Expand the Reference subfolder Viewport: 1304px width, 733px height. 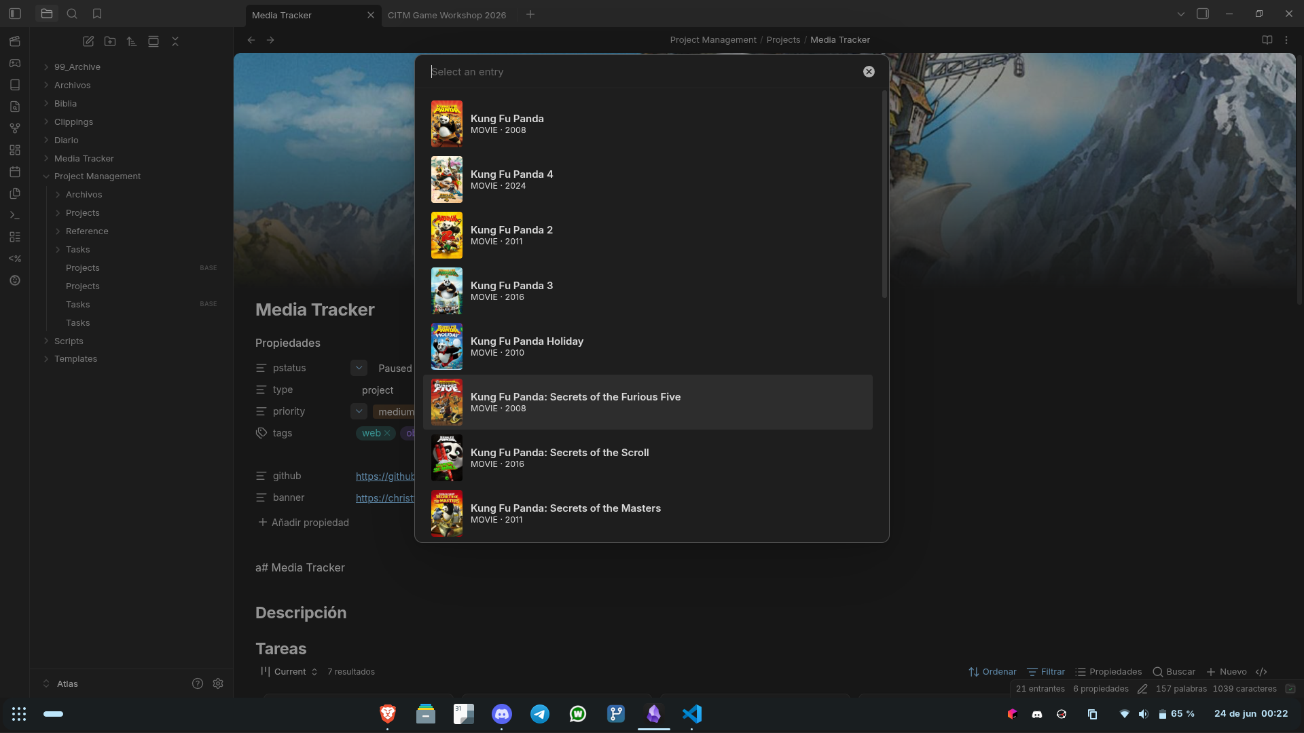pos(58,231)
